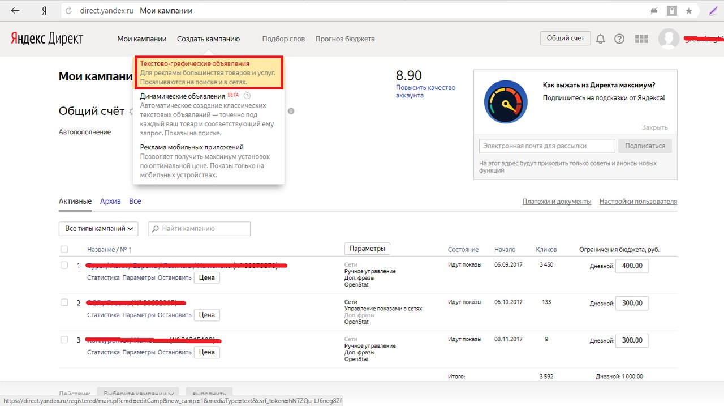This screenshot has height=406, width=724.
Task: Click the lock icon in the address bar
Action: pyautogui.click(x=671, y=11)
